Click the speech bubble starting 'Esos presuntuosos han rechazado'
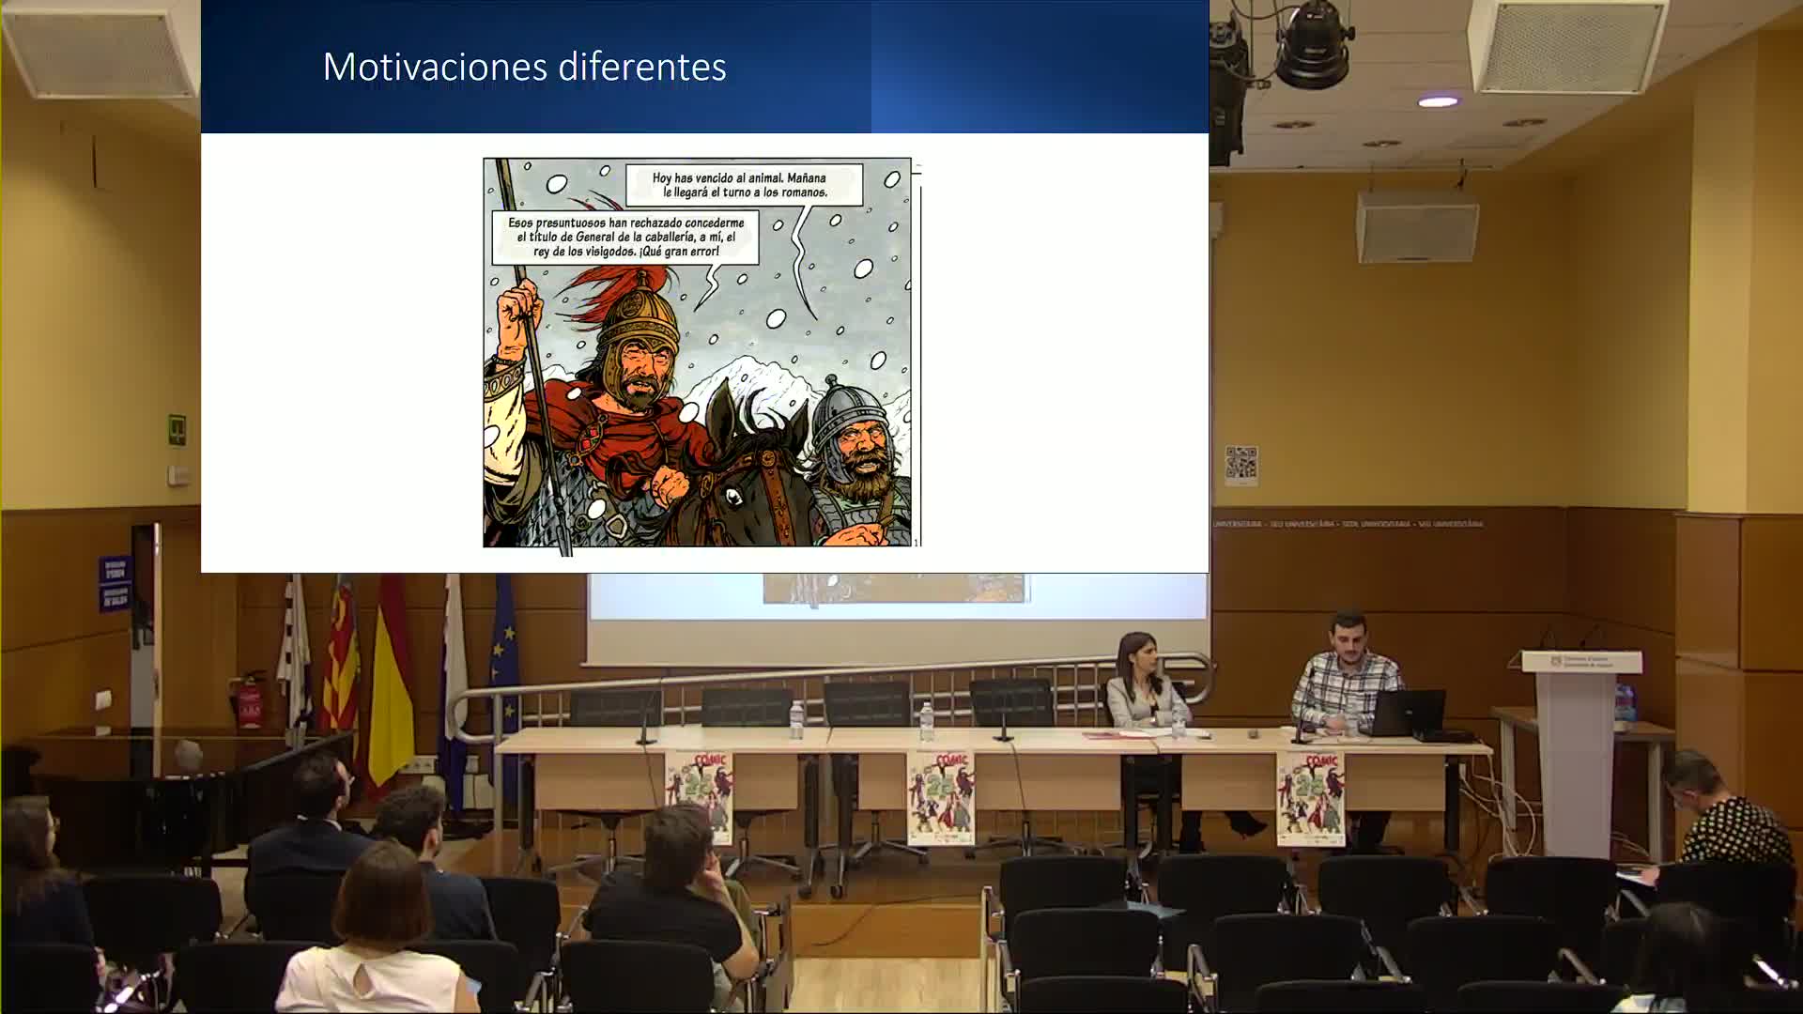This screenshot has width=1803, height=1014. tap(625, 238)
